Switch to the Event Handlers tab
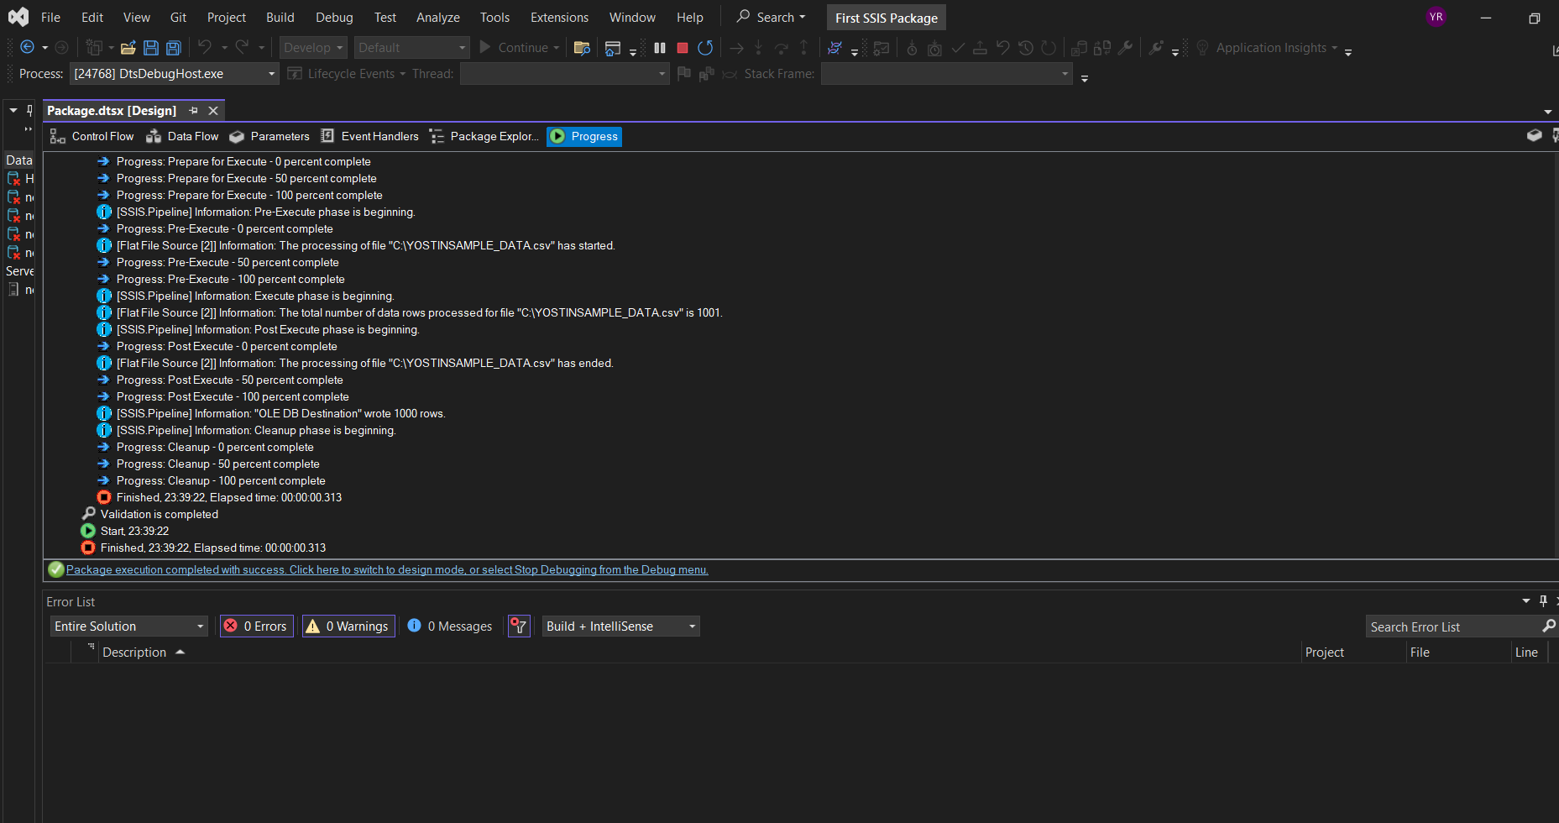This screenshot has width=1559, height=823. [x=369, y=136]
